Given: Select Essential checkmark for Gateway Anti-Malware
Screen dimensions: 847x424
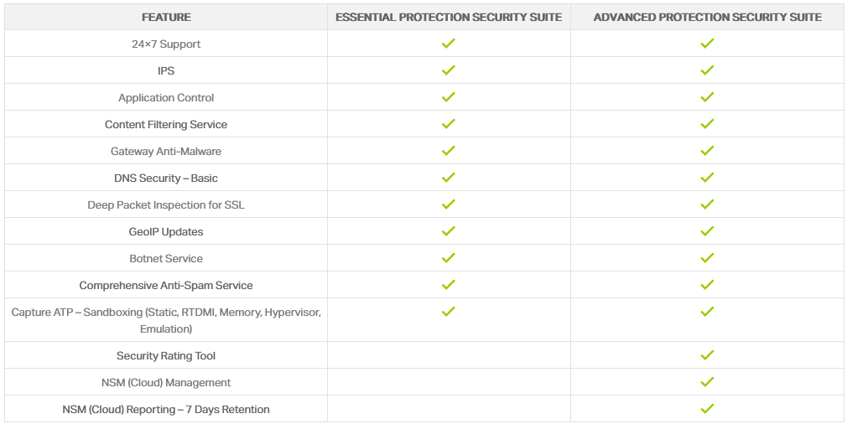Looking at the screenshot, I should [448, 151].
